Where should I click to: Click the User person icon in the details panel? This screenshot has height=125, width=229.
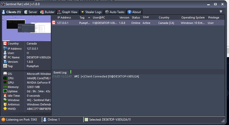tap(5, 53)
